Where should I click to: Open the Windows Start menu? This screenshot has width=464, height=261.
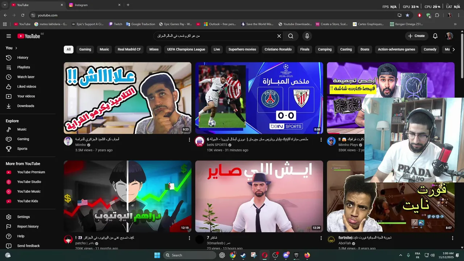click(x=157, y=255)
